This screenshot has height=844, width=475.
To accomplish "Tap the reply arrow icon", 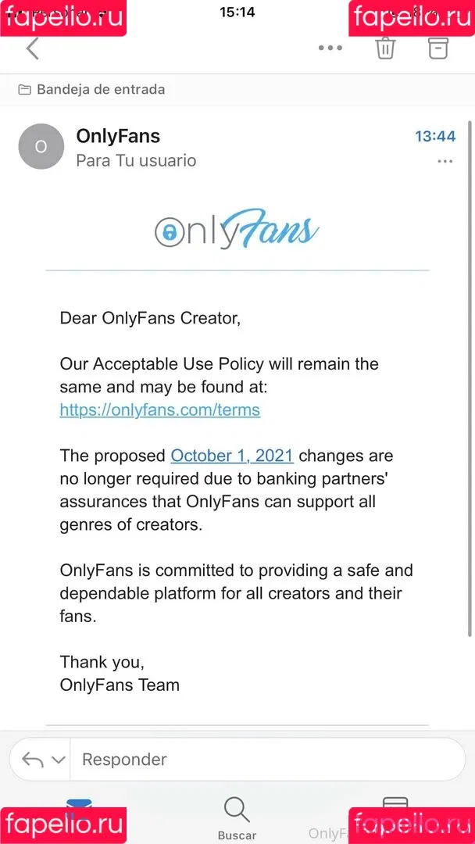I will tap(32, 760).
